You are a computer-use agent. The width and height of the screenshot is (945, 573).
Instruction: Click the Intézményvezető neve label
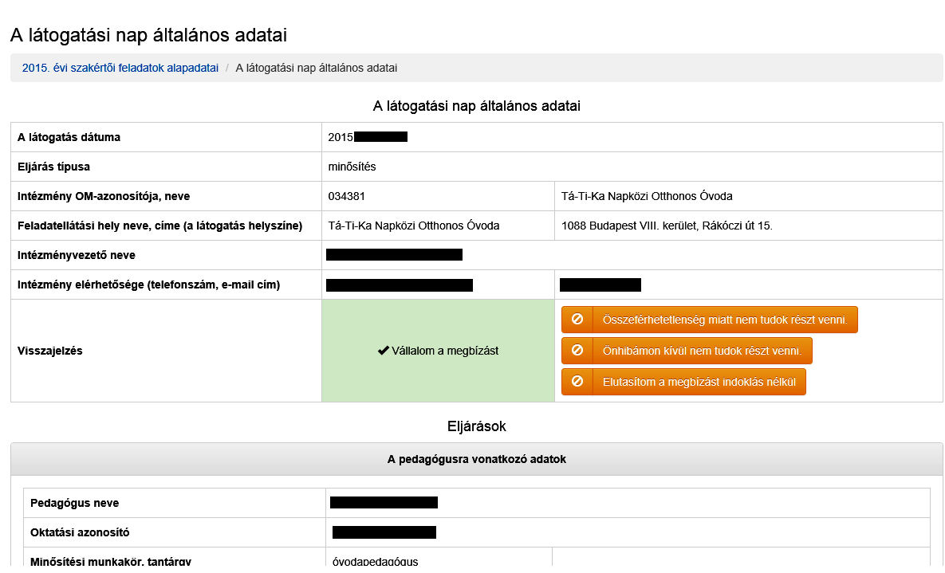click(77, 256)
